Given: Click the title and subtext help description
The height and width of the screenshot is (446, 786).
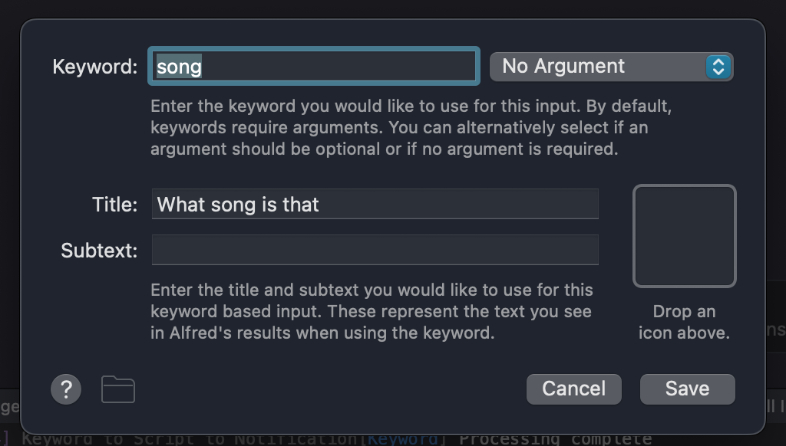Looking at the screenshot, I should point(372,311).
